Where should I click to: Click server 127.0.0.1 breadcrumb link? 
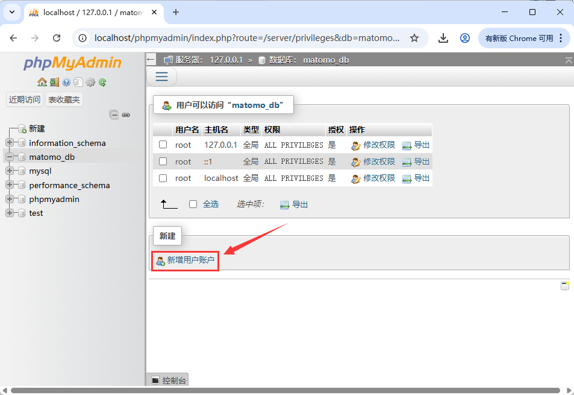[226, 60]
